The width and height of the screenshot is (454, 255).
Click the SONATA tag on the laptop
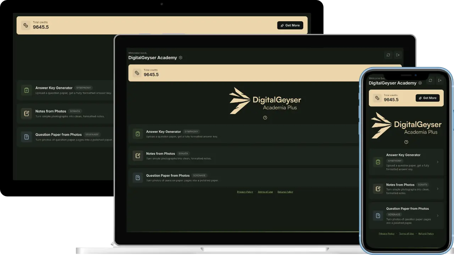coord(183,154)
